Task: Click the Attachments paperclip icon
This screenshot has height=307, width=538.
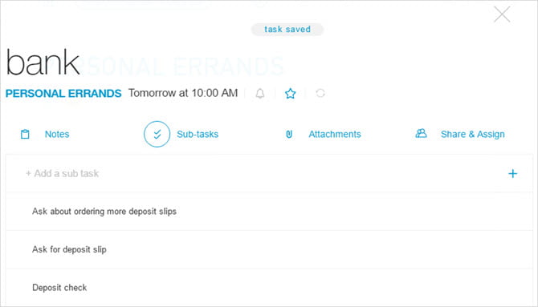Action: 289,135
